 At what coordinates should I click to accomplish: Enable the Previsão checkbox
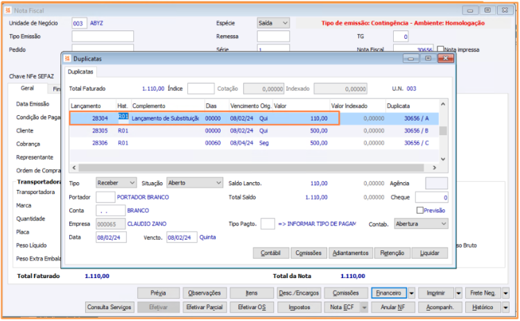pos(419,210)
